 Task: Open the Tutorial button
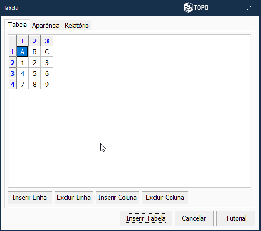[236, 218]
